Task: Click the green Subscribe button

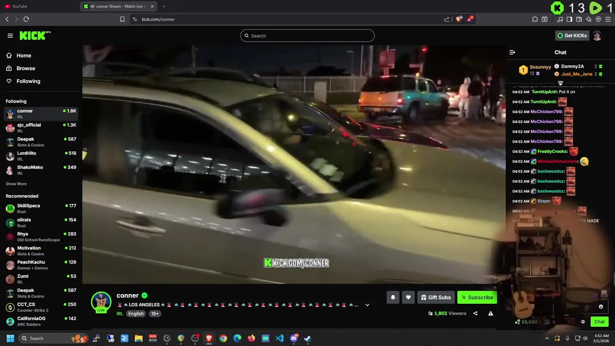Action: click(x=477, y=297)
